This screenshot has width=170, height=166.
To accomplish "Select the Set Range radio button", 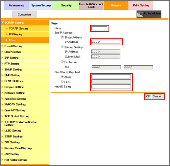I will click(x=62, y=62).
